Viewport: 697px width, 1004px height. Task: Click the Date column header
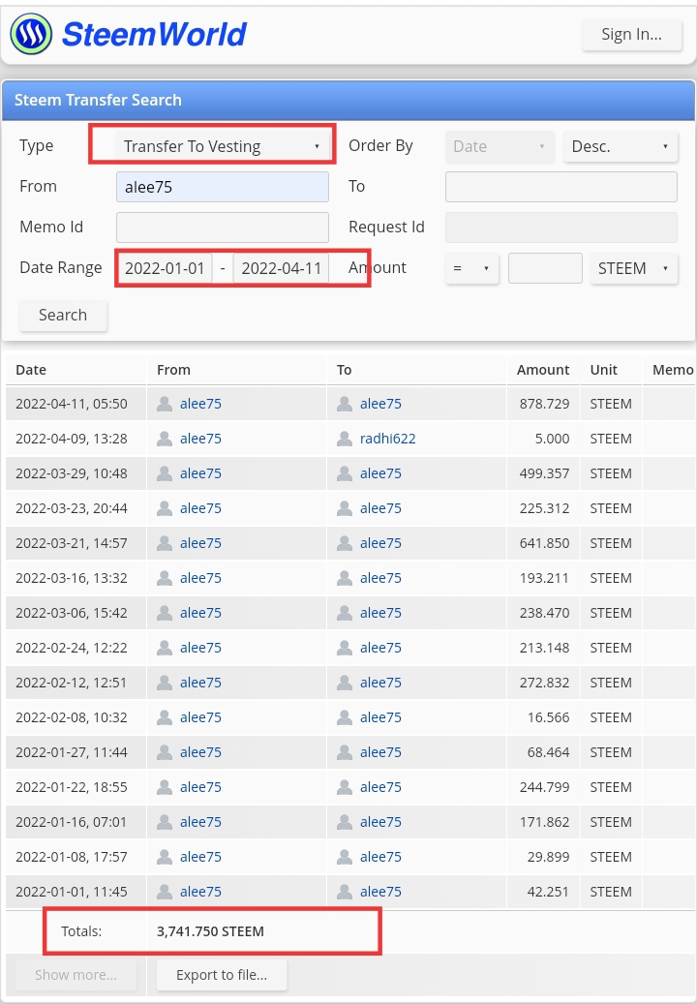31,370
